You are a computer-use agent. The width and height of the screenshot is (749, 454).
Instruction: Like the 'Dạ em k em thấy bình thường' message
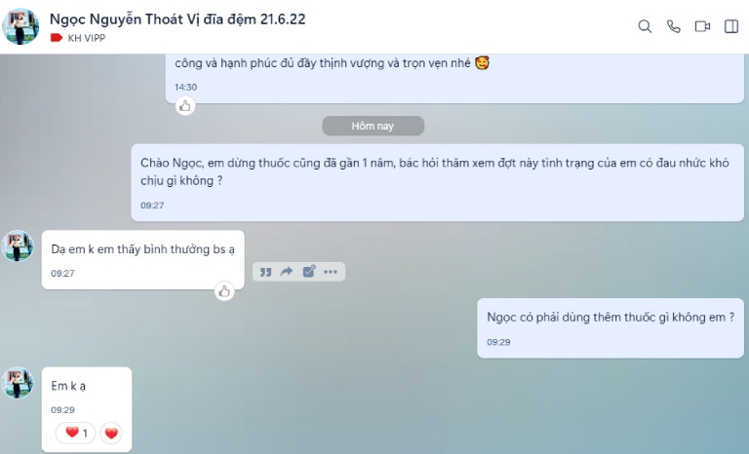tap(224, 291)
